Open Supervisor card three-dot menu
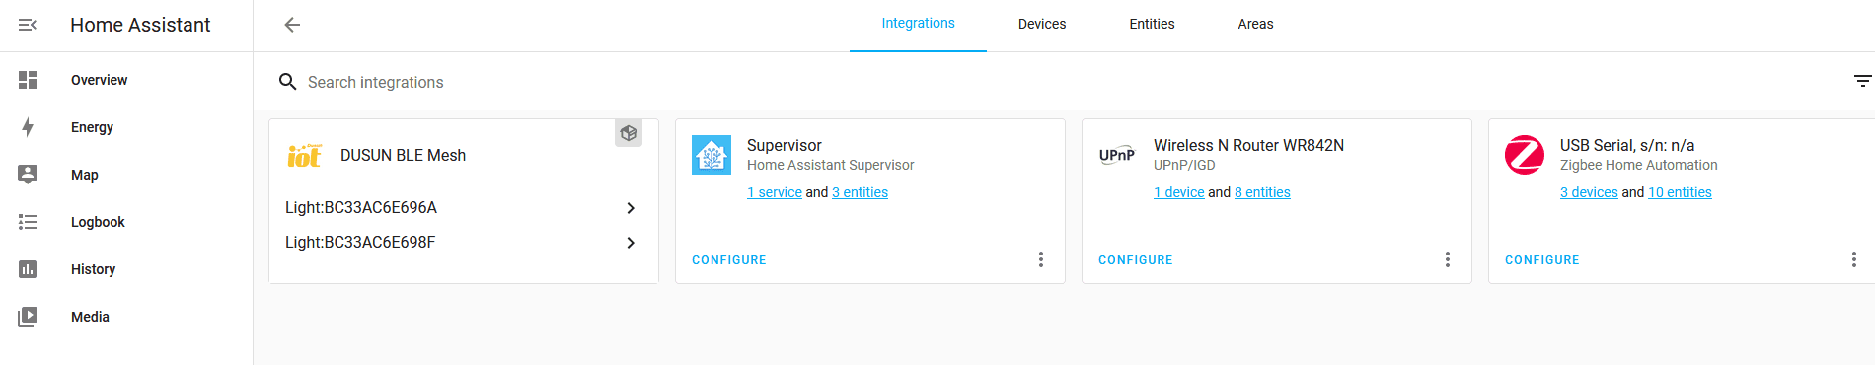1875x365 pixels. (x=1041, y=259)
